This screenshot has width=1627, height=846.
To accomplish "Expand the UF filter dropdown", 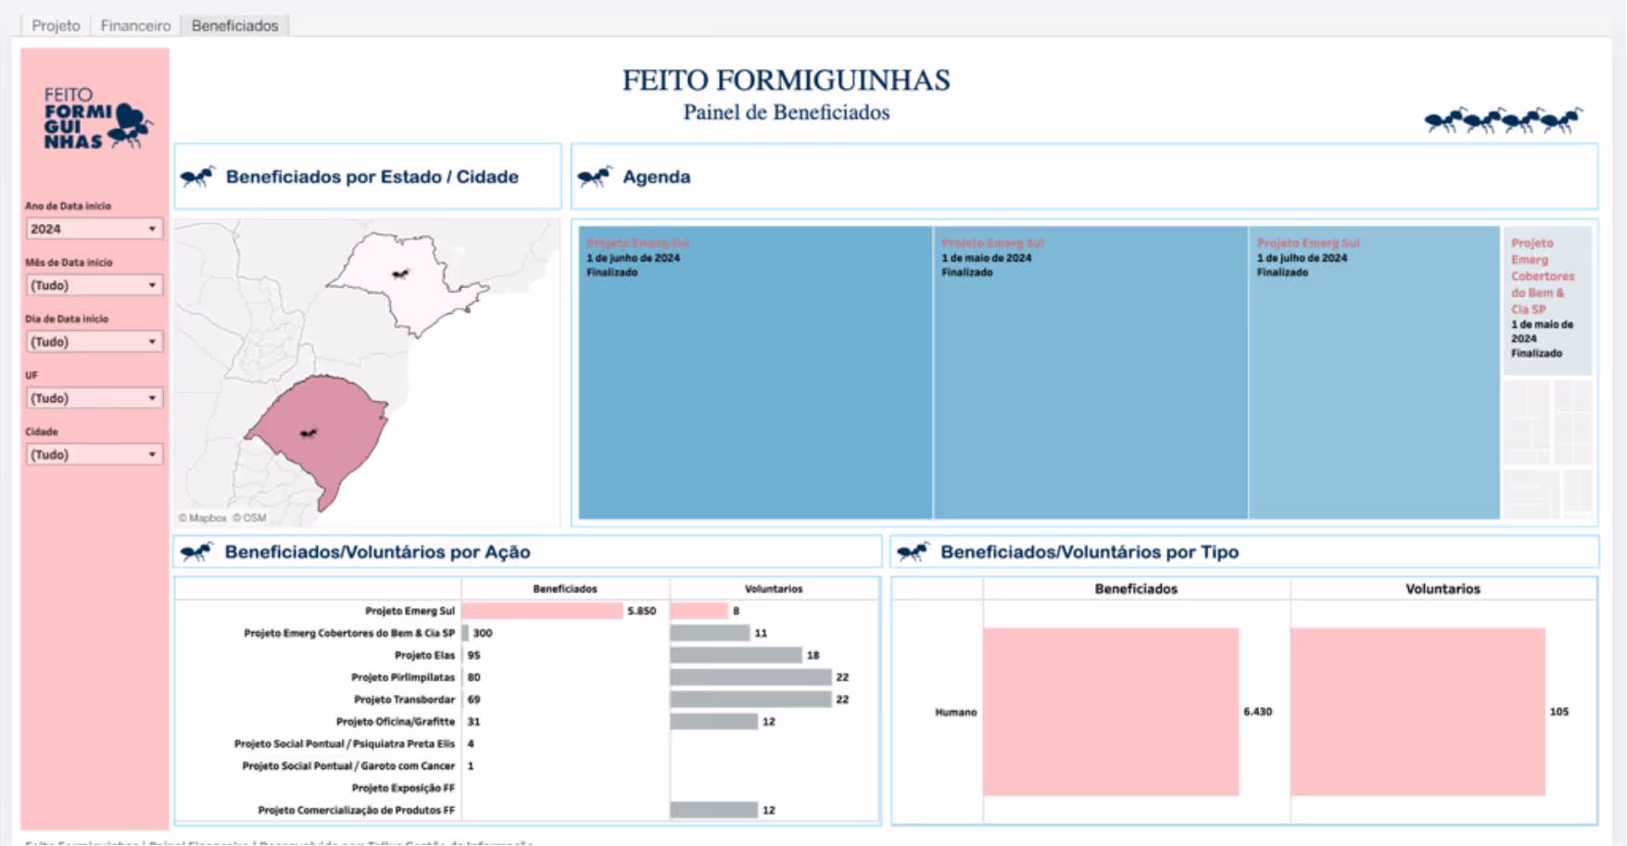I will pyautogui.click(x=95, y=398).
